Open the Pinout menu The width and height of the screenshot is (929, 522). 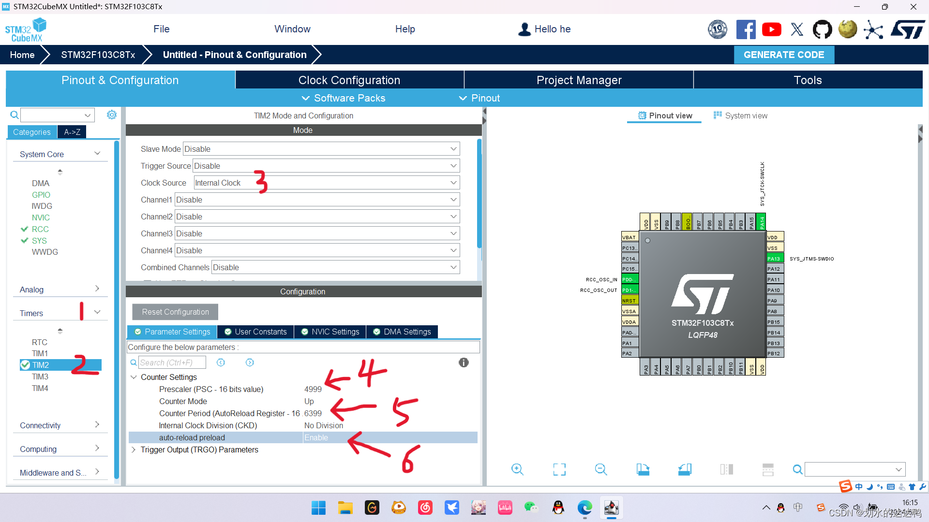coord(479,98)
